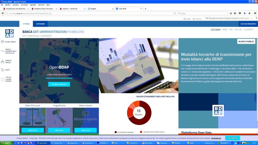Go back with the browser back arrow
The height and width of the screenshot is (145, 258).
click(x=3, y=13)
